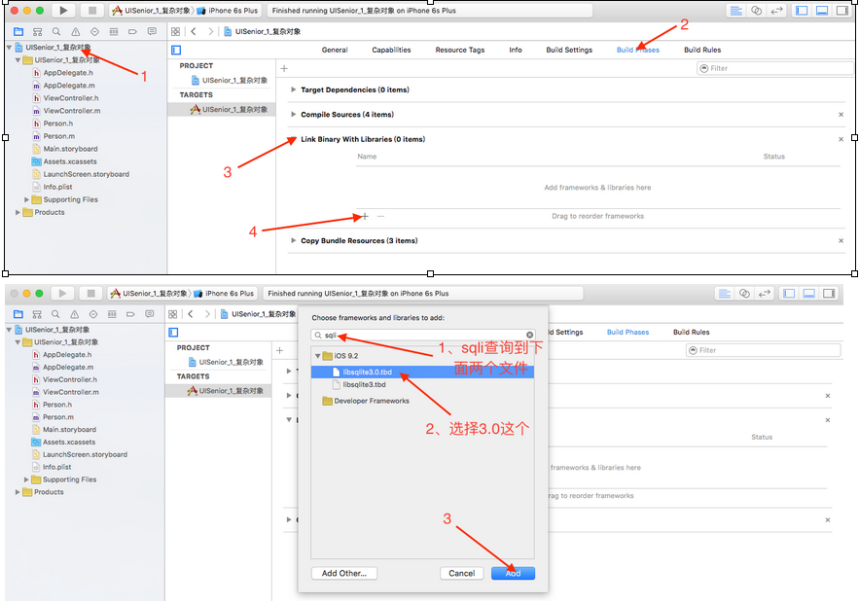The height and width of the screenshot is (604, 859).
Task: Open Capabilities tab
Action: click(x=391, y=50)
